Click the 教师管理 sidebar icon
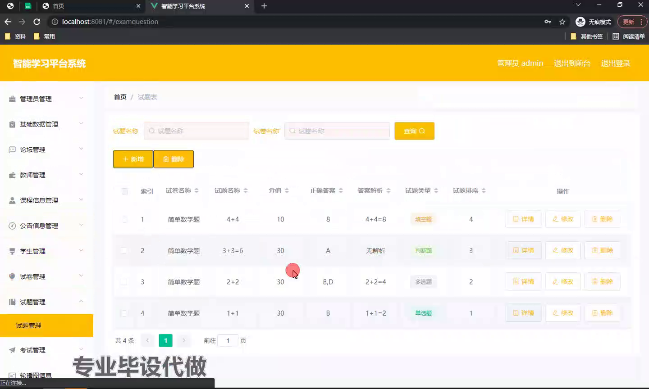 pyautogui.click(x=12, y=175)
